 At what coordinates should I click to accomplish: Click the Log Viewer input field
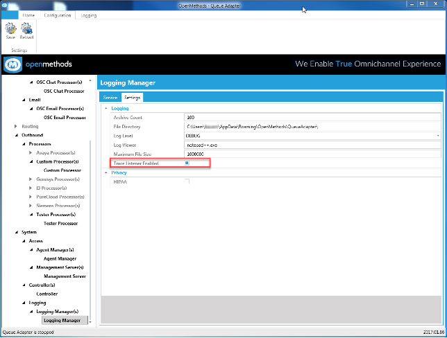click(x=312, y=145)
